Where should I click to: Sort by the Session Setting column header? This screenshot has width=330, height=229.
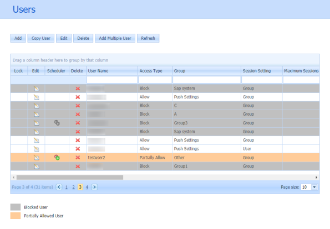tap(262, 71)
